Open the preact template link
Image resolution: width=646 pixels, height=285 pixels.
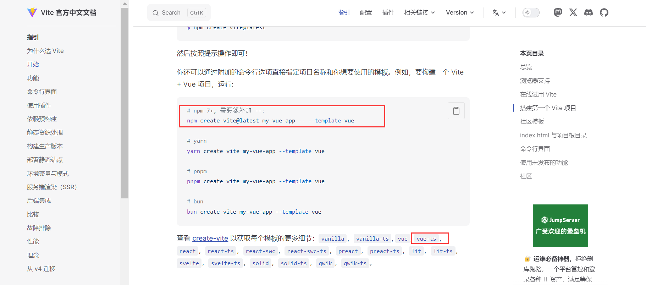348,251
